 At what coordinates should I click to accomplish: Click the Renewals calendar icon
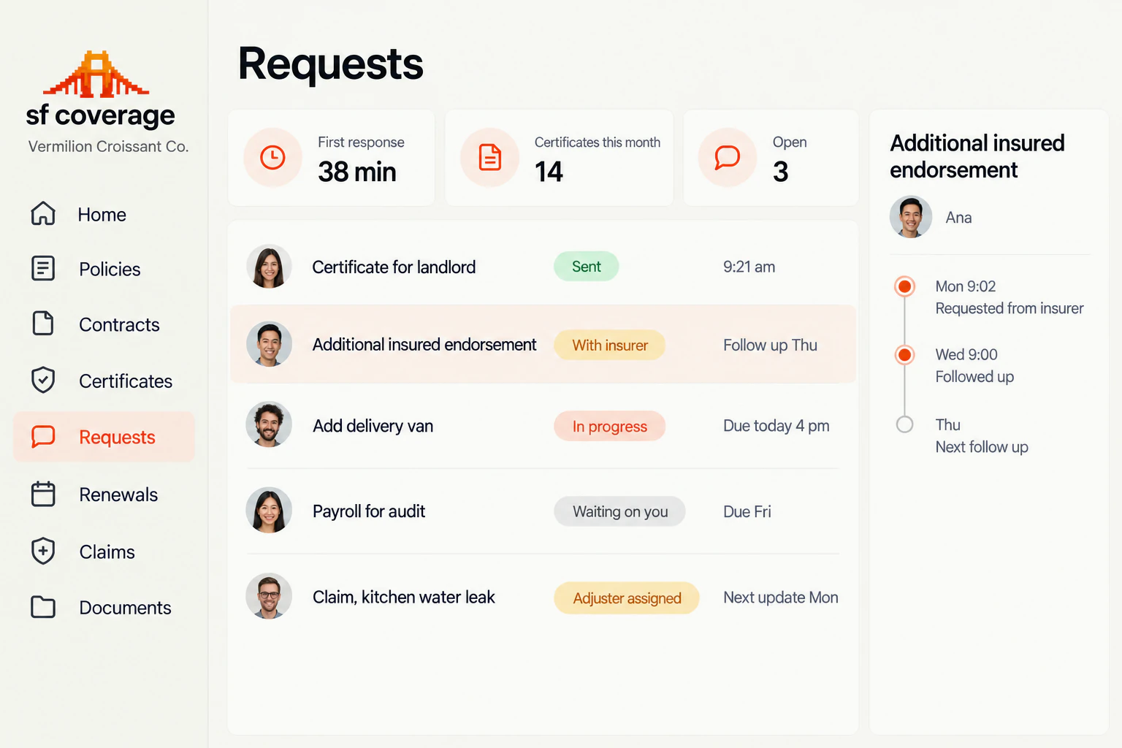[43, 494]
